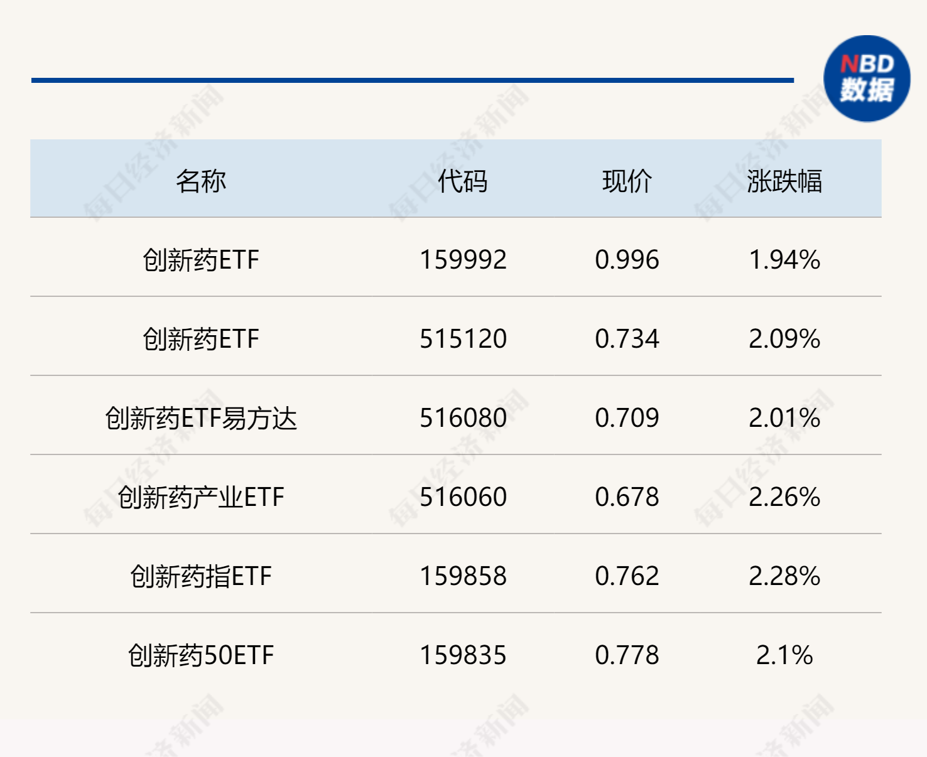Click the blue horizontal divider line

click(x=413, y=80)
